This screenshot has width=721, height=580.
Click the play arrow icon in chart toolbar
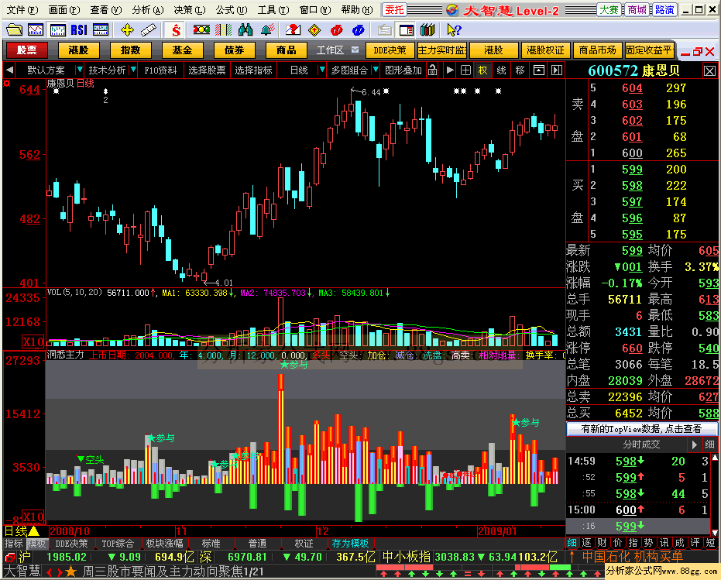coord(450,70)
